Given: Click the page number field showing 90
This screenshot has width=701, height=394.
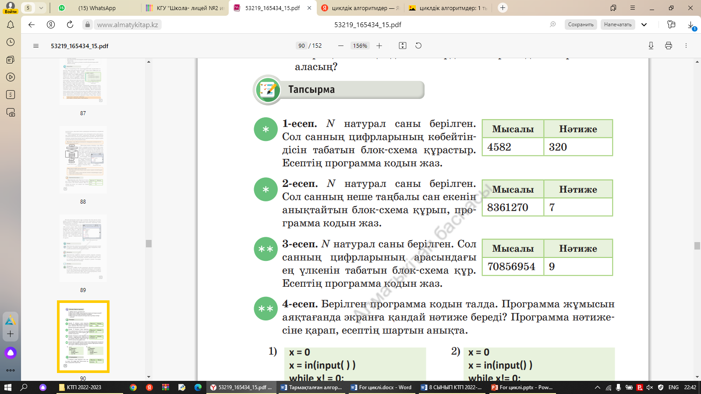Looking at the screenshot, I should click(301, 46).
